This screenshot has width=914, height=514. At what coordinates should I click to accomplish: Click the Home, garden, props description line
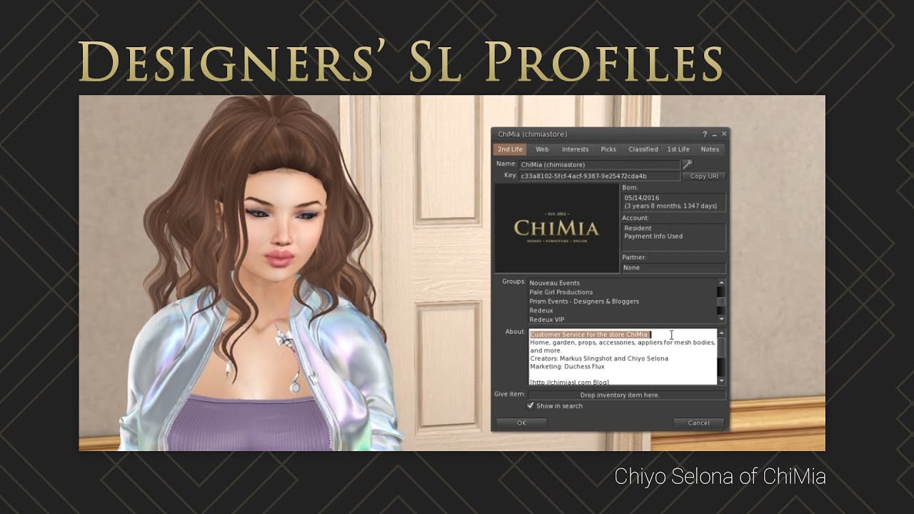tap(623, 343)
